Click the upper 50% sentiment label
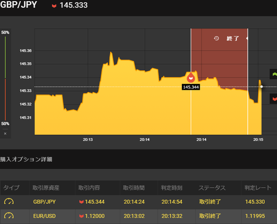The width and height of the screenshot is (277, 224). click(x=5, y=32)
